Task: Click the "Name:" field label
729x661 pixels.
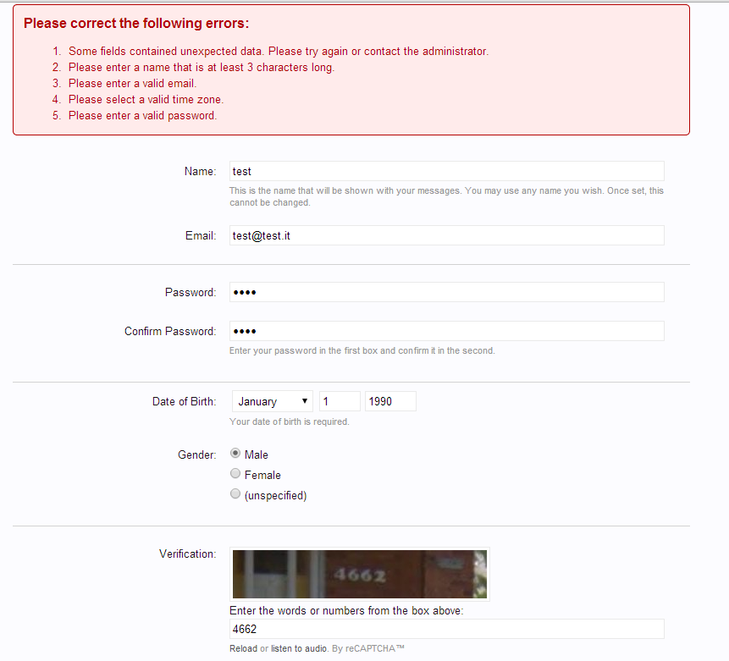Action: pyautogui.click(x=200, y=171)
